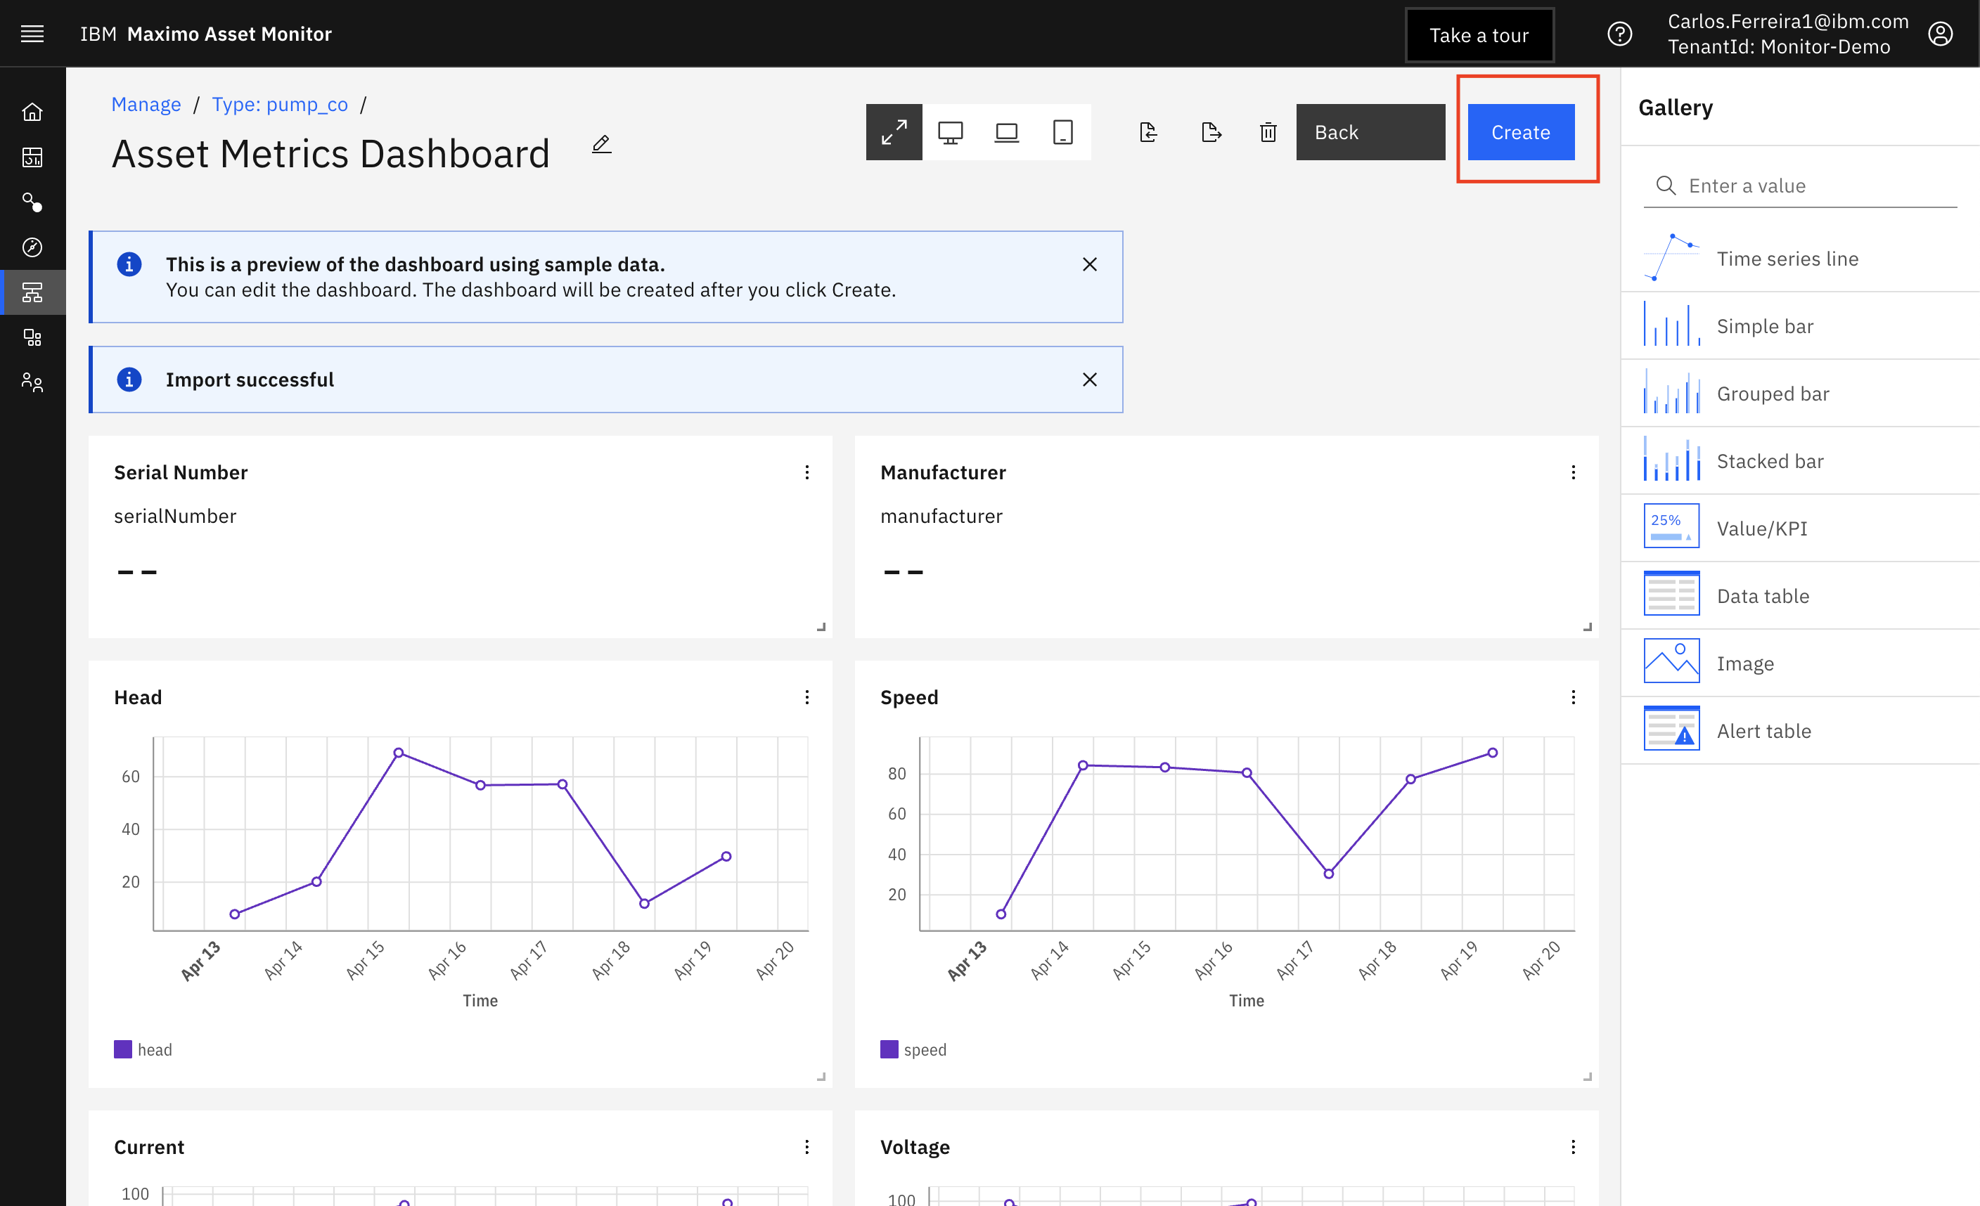
Task: Click the Serial Number card resize handle
Action: 821,626
